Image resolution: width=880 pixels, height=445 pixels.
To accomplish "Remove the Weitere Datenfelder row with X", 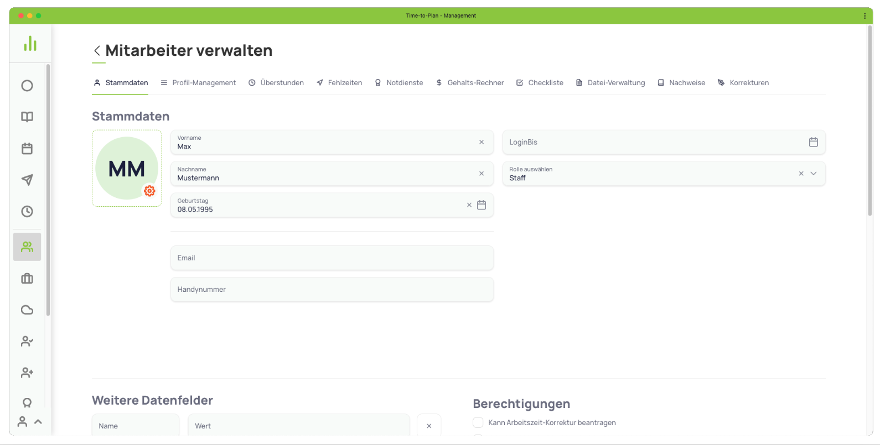I will pos(429,426).
